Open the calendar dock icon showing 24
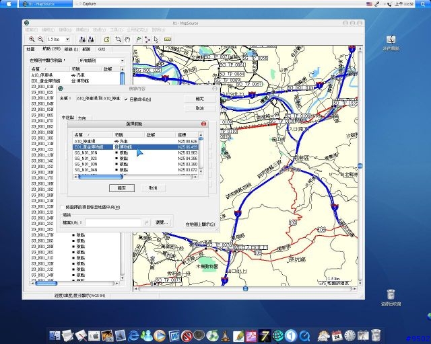 click(337, 335)
